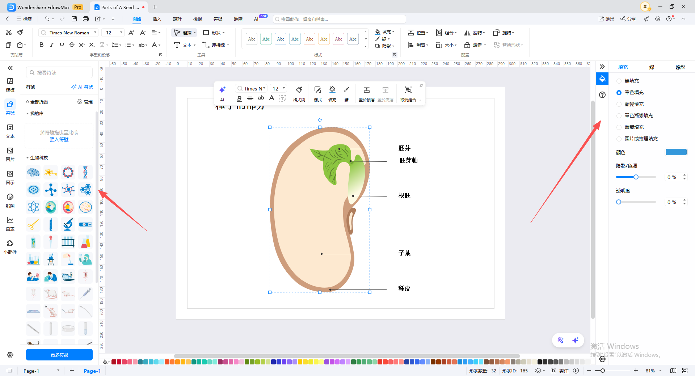Toggle Italic formatting in the ribbon

(51, 45)
